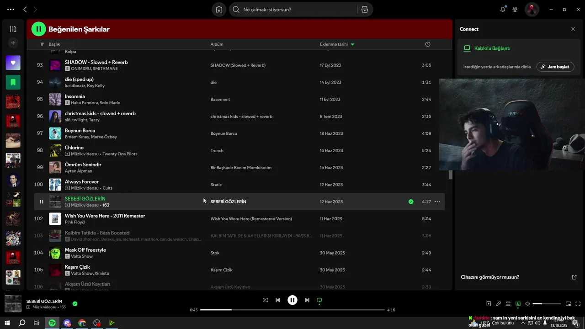Click the track list vertical scrollbar
This screenshot has height=329, width=585.
(x=450, y=175)
